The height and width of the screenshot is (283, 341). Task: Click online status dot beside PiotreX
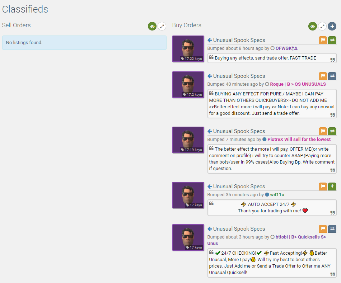(x=265, y=139)
